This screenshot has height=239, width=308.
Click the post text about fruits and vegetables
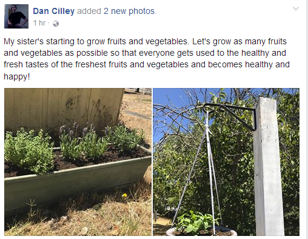point(147,59)
